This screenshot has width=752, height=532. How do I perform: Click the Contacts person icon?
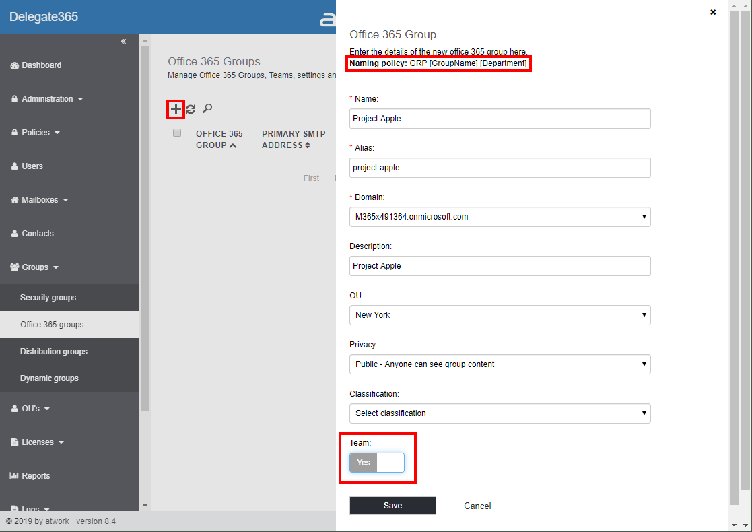pos(14,233)
